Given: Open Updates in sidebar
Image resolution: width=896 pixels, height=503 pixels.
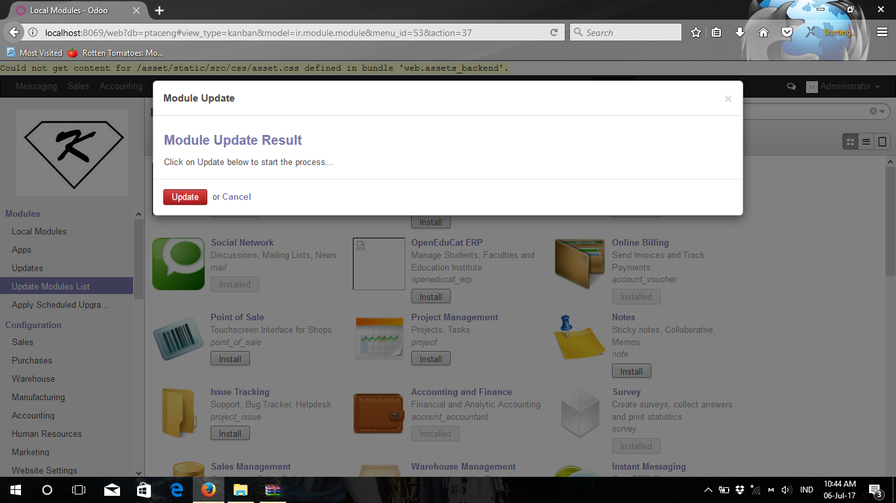Looking at the screenshot, I should (x=28, y=268).
